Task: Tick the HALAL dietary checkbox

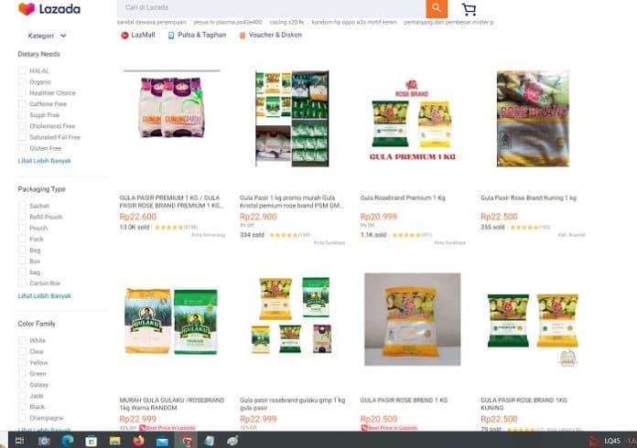Action: tap(22, 70)
